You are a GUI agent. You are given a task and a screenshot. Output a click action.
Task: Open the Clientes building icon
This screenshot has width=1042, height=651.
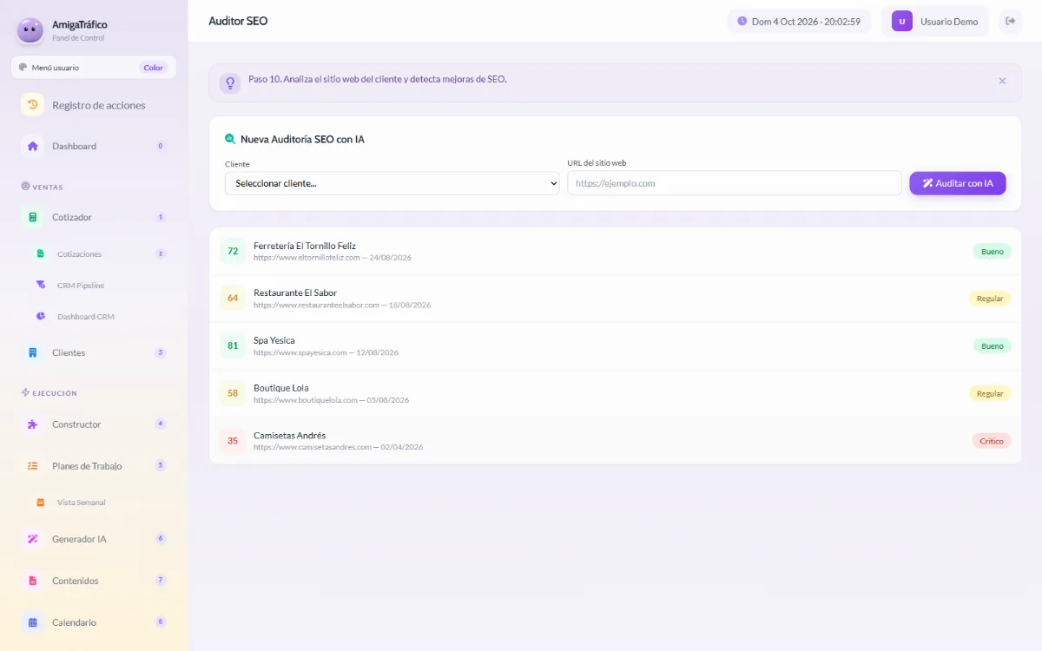coord(32,352)
